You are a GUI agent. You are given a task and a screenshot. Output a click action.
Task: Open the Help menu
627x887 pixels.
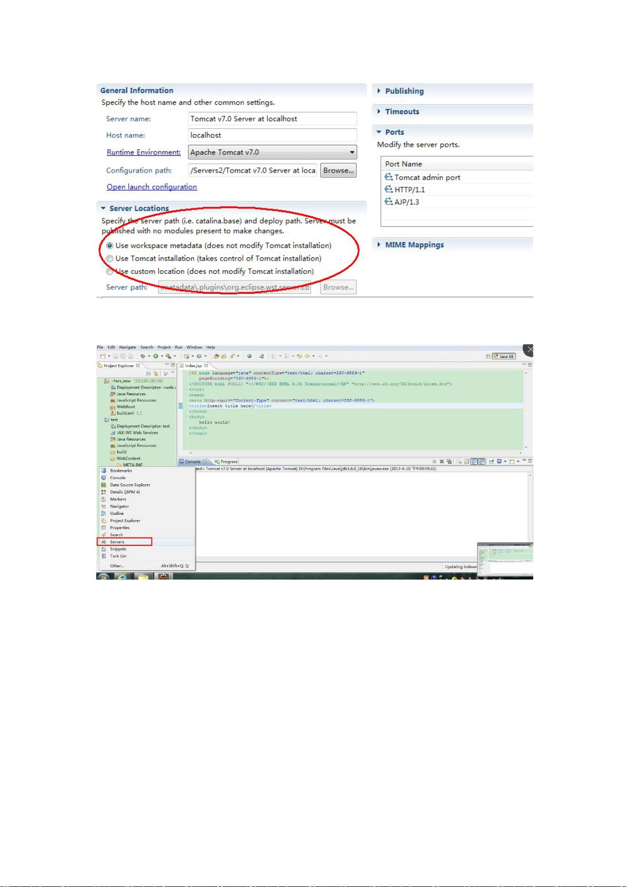coord(210,347)
